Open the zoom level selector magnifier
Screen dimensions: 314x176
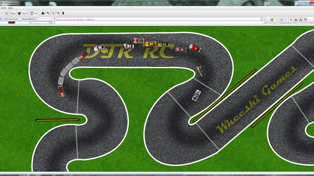coord(53,13)
